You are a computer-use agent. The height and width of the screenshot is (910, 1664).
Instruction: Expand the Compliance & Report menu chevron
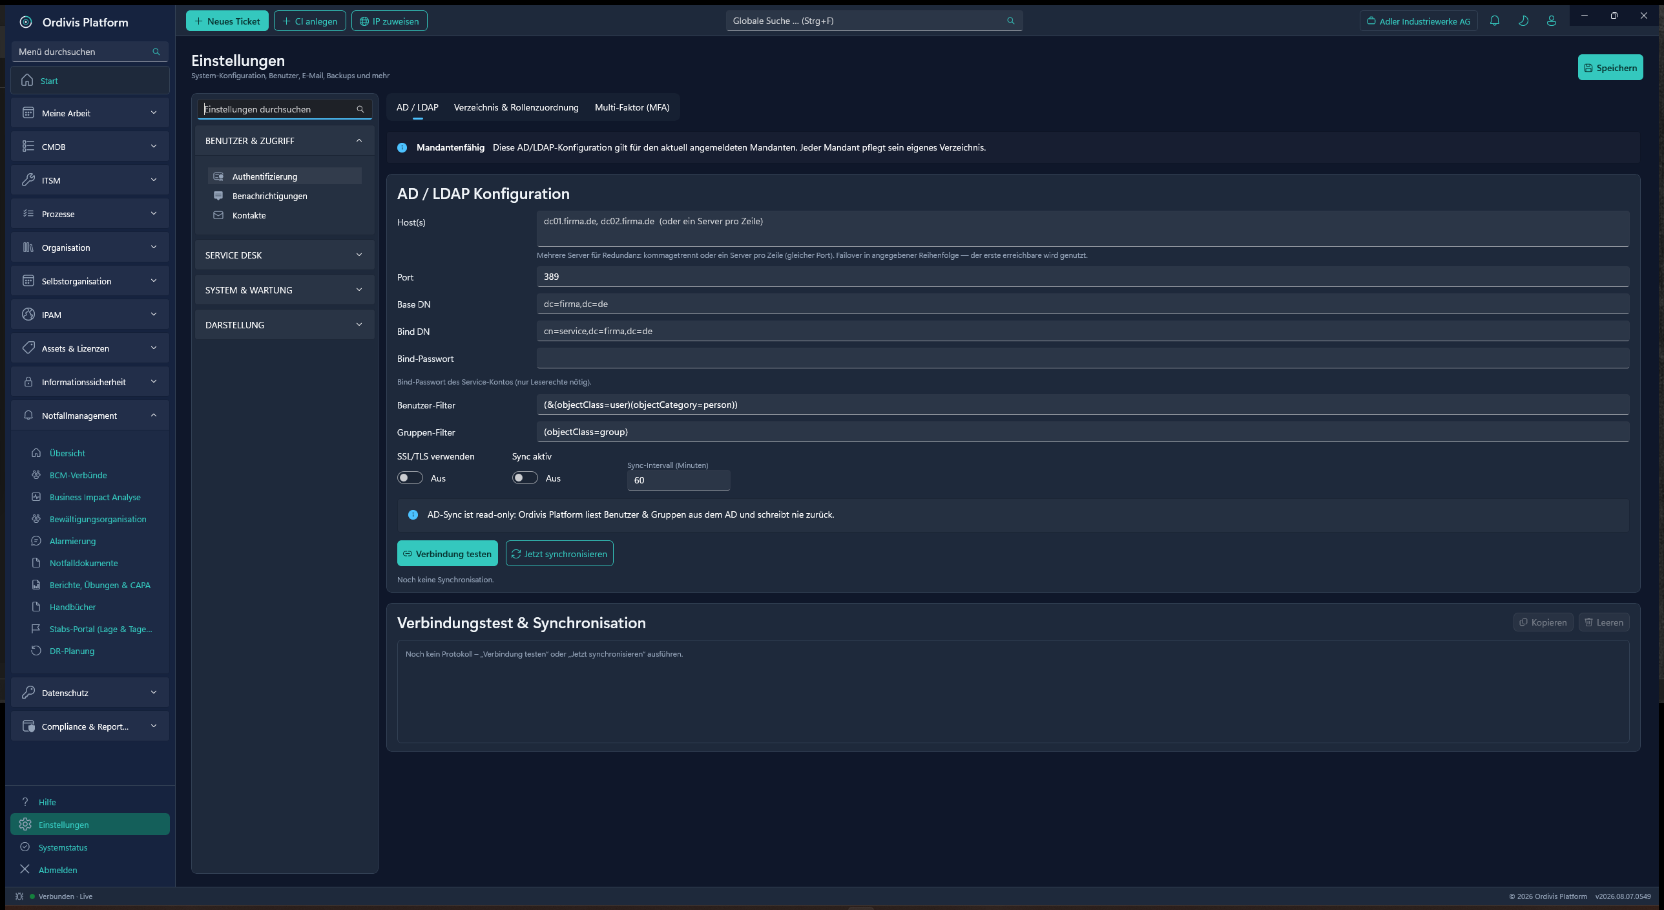pos(154,726)
